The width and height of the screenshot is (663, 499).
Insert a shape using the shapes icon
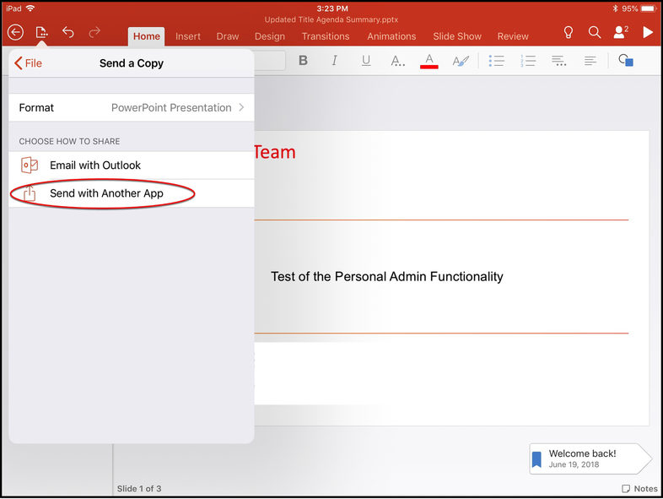[x=625, y=61]
